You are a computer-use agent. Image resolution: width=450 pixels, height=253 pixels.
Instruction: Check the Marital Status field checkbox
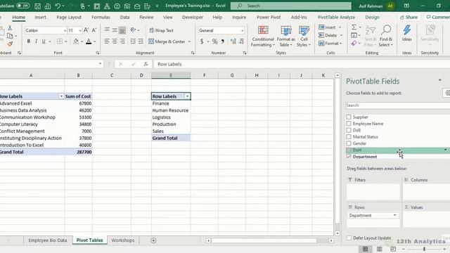click(x=349, y=137)
